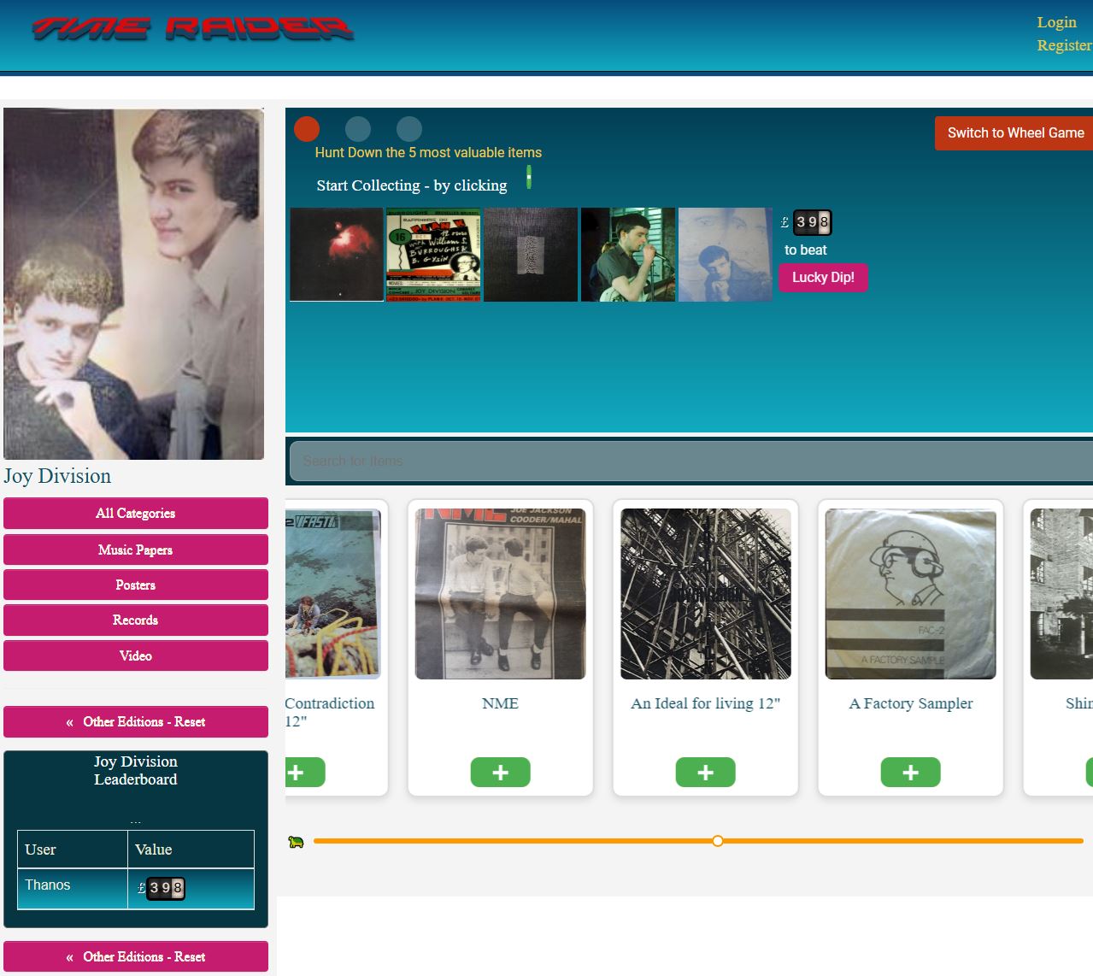This screenshot has height=976, width=1093.
Task: Click Other Editions - Reset below leaderboard
Action: point(136,957)
